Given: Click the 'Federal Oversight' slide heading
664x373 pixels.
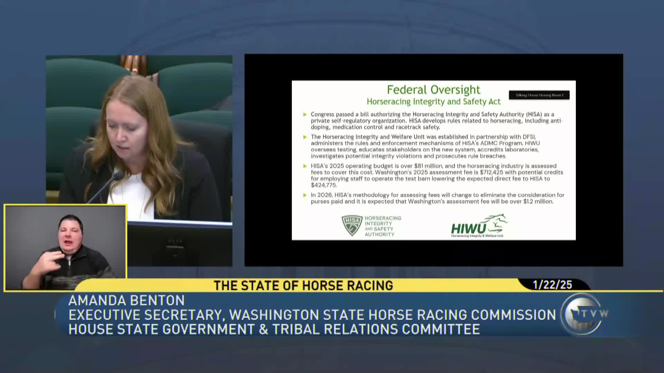Looking at the screenshot, I should (434, 89).
